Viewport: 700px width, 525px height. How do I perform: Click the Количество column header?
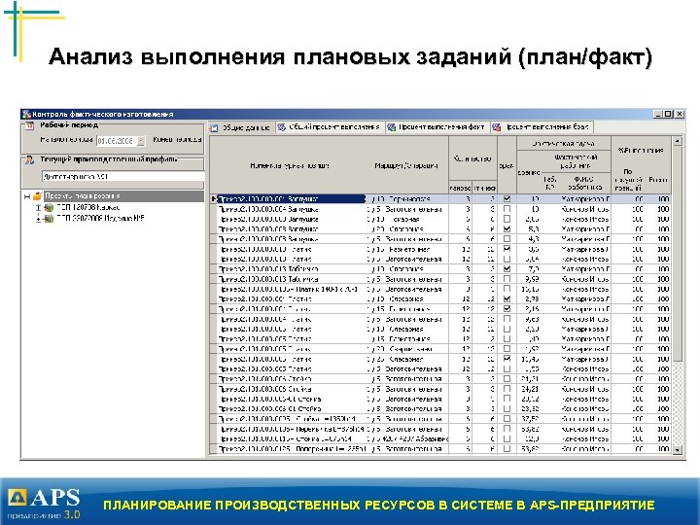click(x=472, y=158)
